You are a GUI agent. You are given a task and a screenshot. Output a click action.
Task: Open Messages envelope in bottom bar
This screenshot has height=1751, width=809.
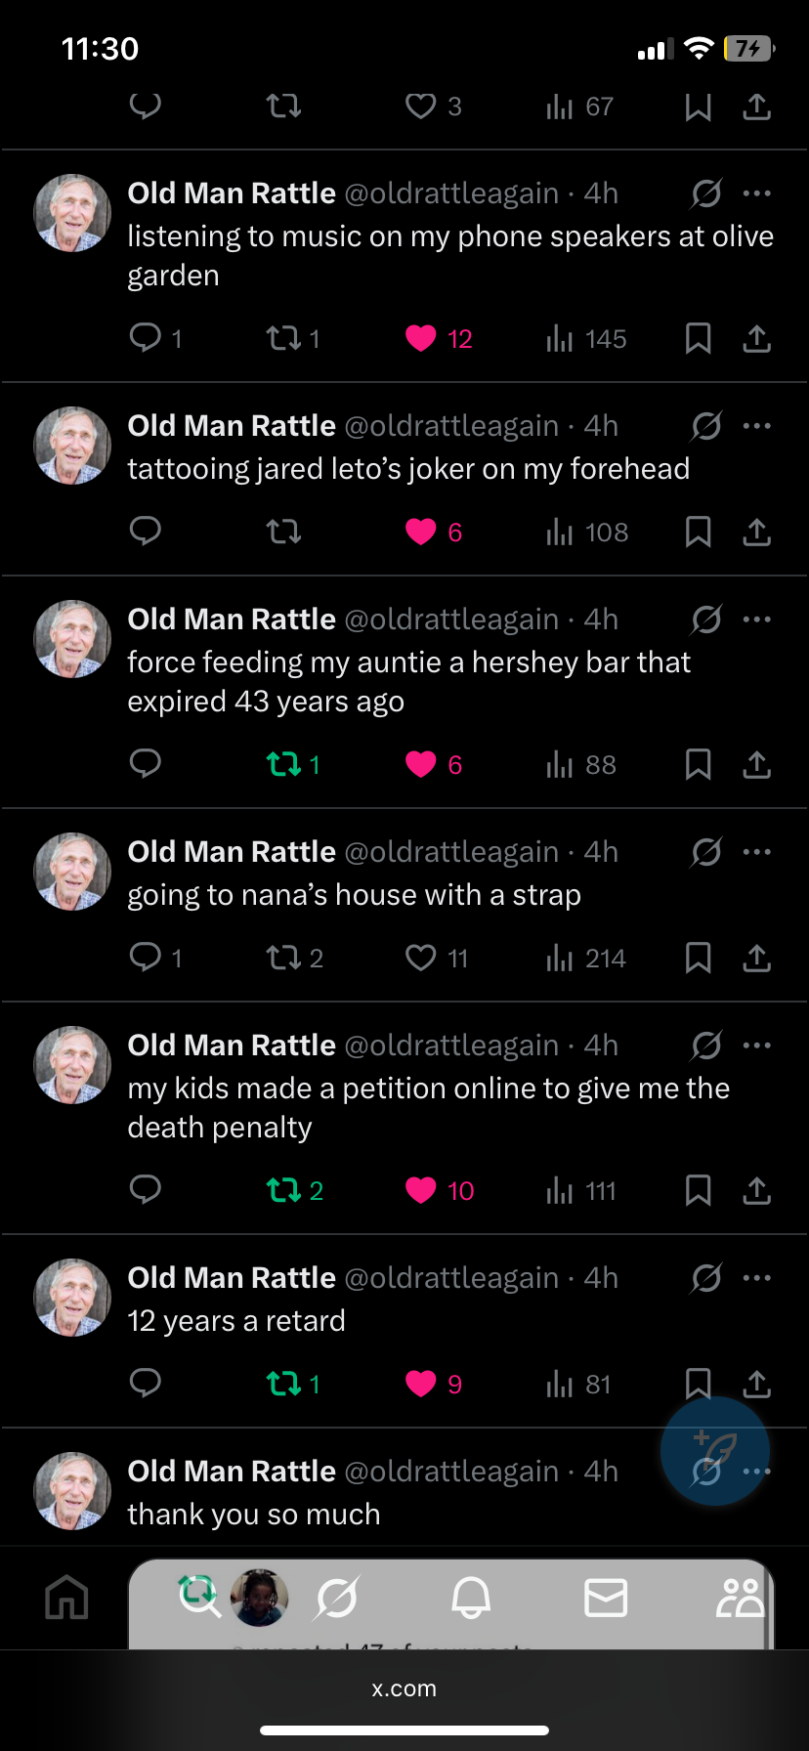pos(606,1598)
